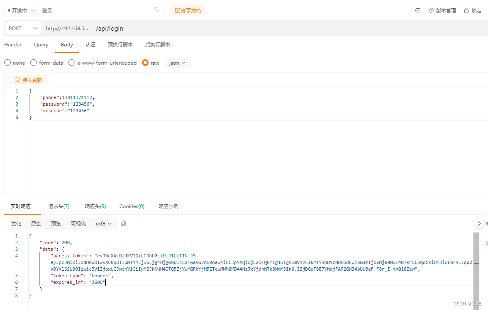
Task: Click the 分享文档 share document button
Action: click(x=188, y=10)
